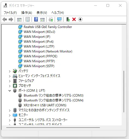Click the Processor category icon
The image size is (129, 139).
click(15, 86)
